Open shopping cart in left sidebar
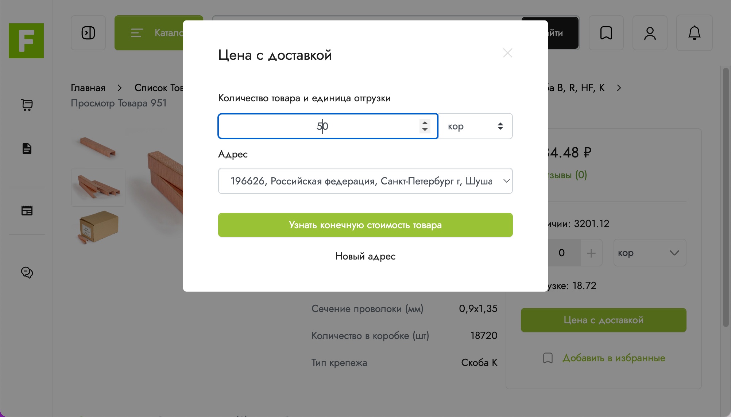The height and width of the screenshot is (417, 731). coord(27,105)
